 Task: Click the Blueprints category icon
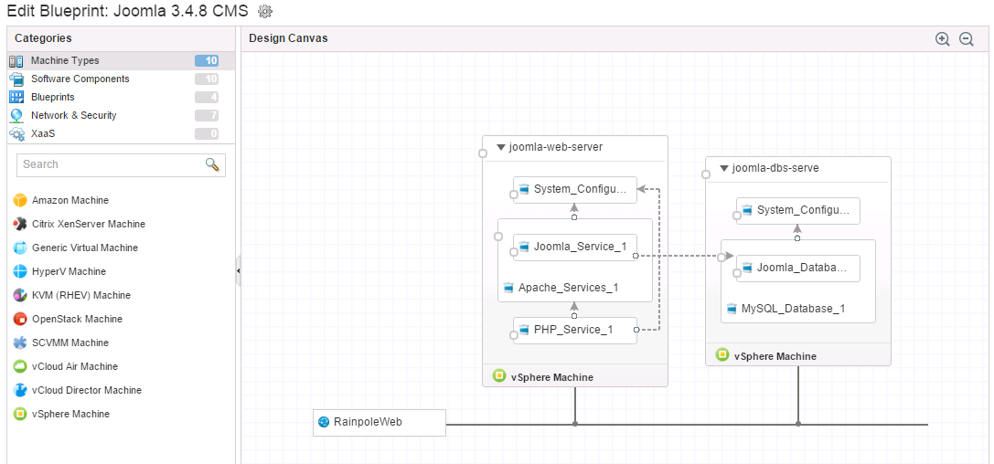tap(16, 98)
